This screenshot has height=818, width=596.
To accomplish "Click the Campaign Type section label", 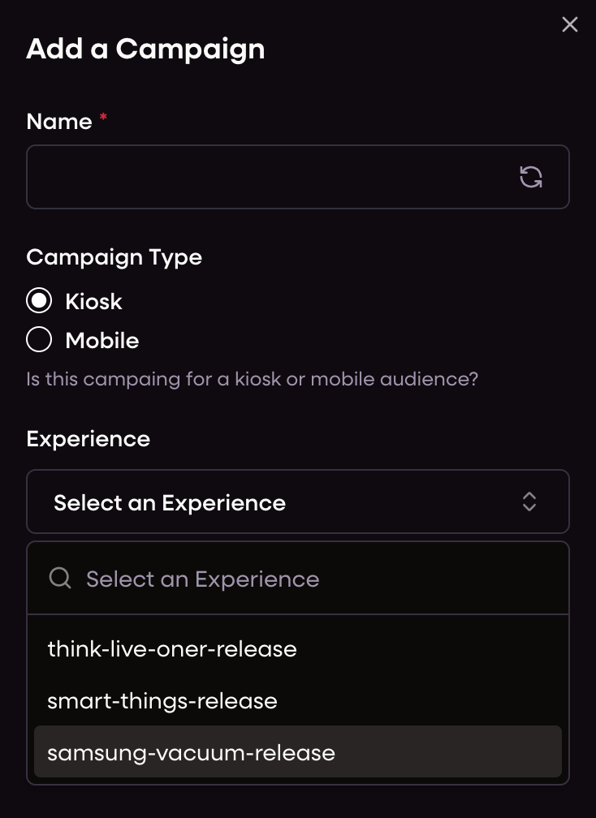I will pos(114,257).
